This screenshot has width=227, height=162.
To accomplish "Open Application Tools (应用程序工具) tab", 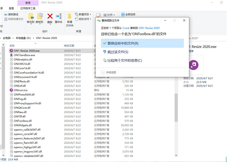I will [28, 8].
